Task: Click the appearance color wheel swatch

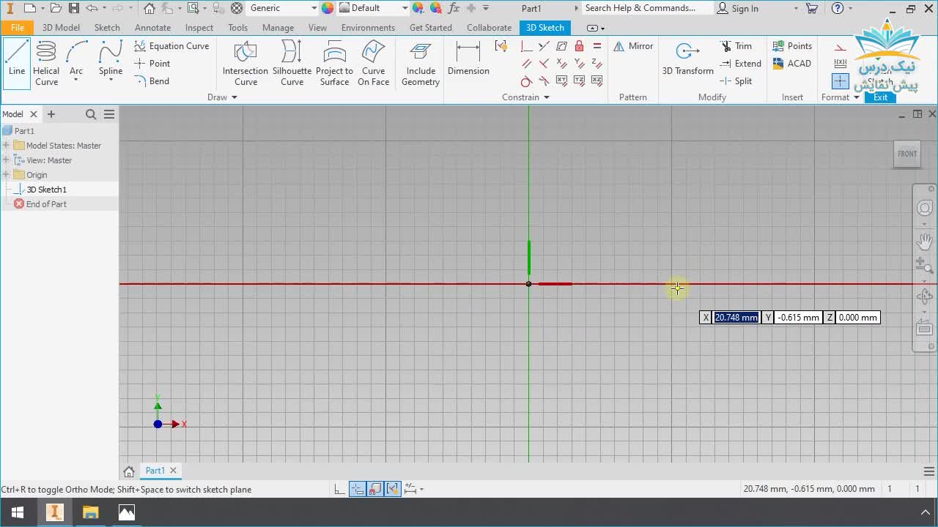Action: 328,8
